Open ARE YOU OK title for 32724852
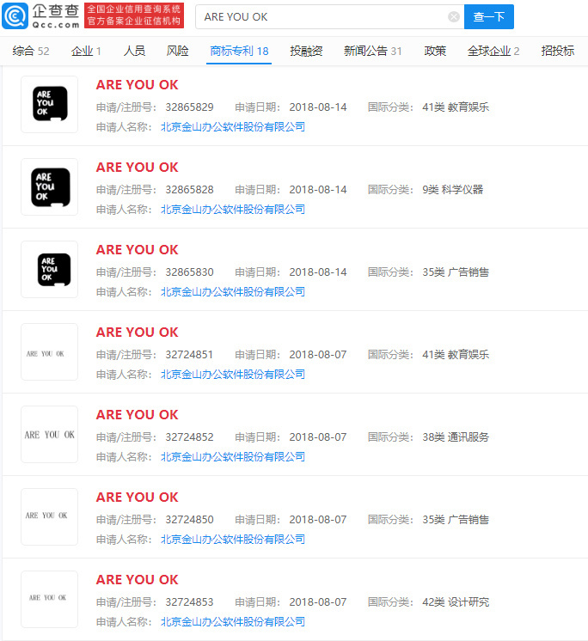This screenshot has width=588, height=641. (137, 415)
